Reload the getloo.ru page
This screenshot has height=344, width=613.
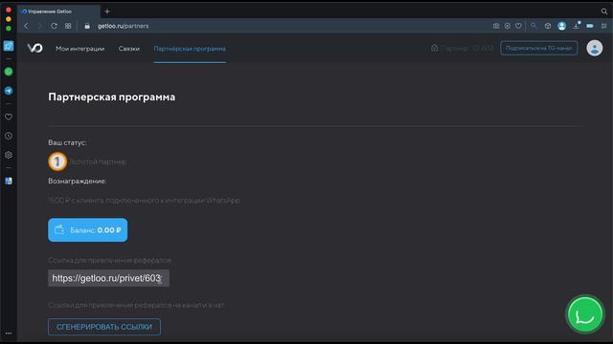click(54, 26)
